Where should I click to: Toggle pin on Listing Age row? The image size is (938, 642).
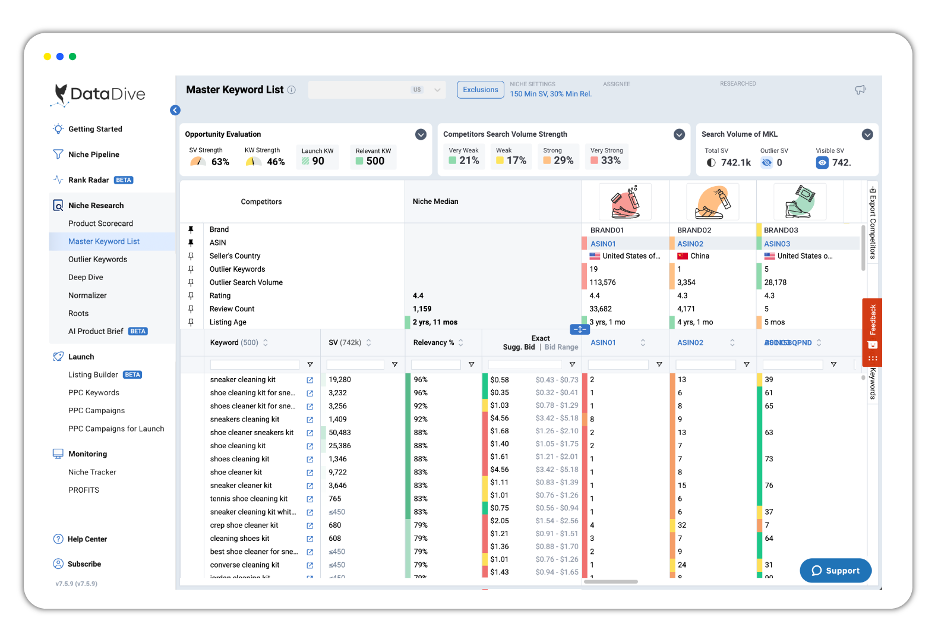[x=191, y=322]
